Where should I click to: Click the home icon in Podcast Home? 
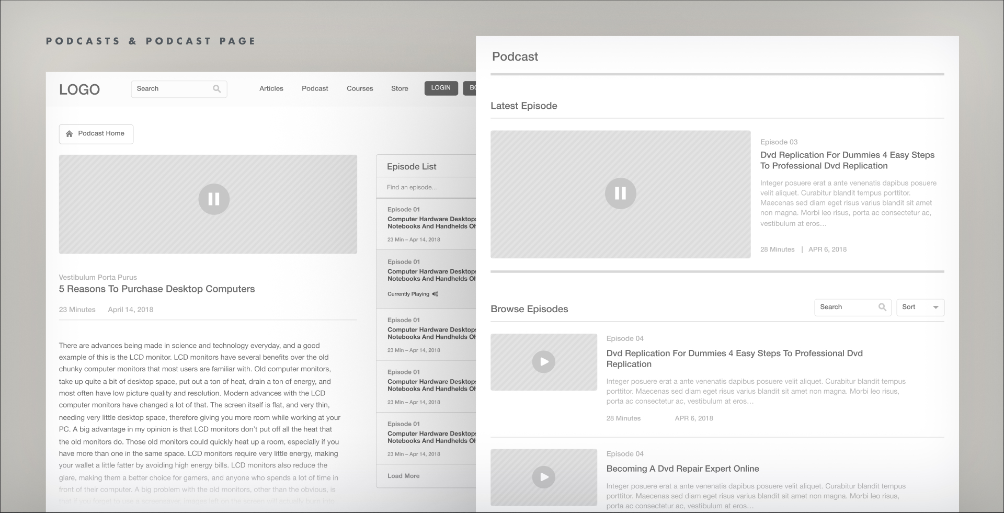(x=69, y=134)
